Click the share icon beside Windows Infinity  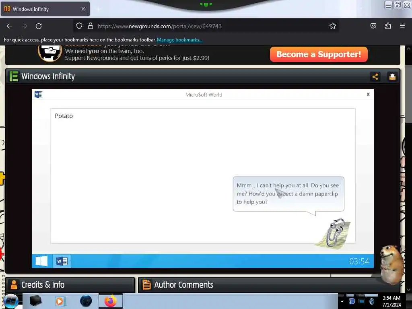(x=375, y=77)
